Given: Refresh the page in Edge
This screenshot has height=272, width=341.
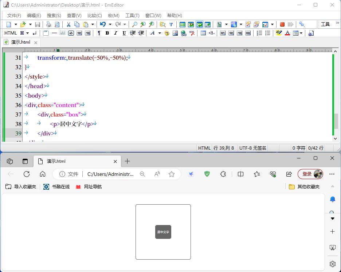Looking at the screenshot, I should tap(27, 174).
